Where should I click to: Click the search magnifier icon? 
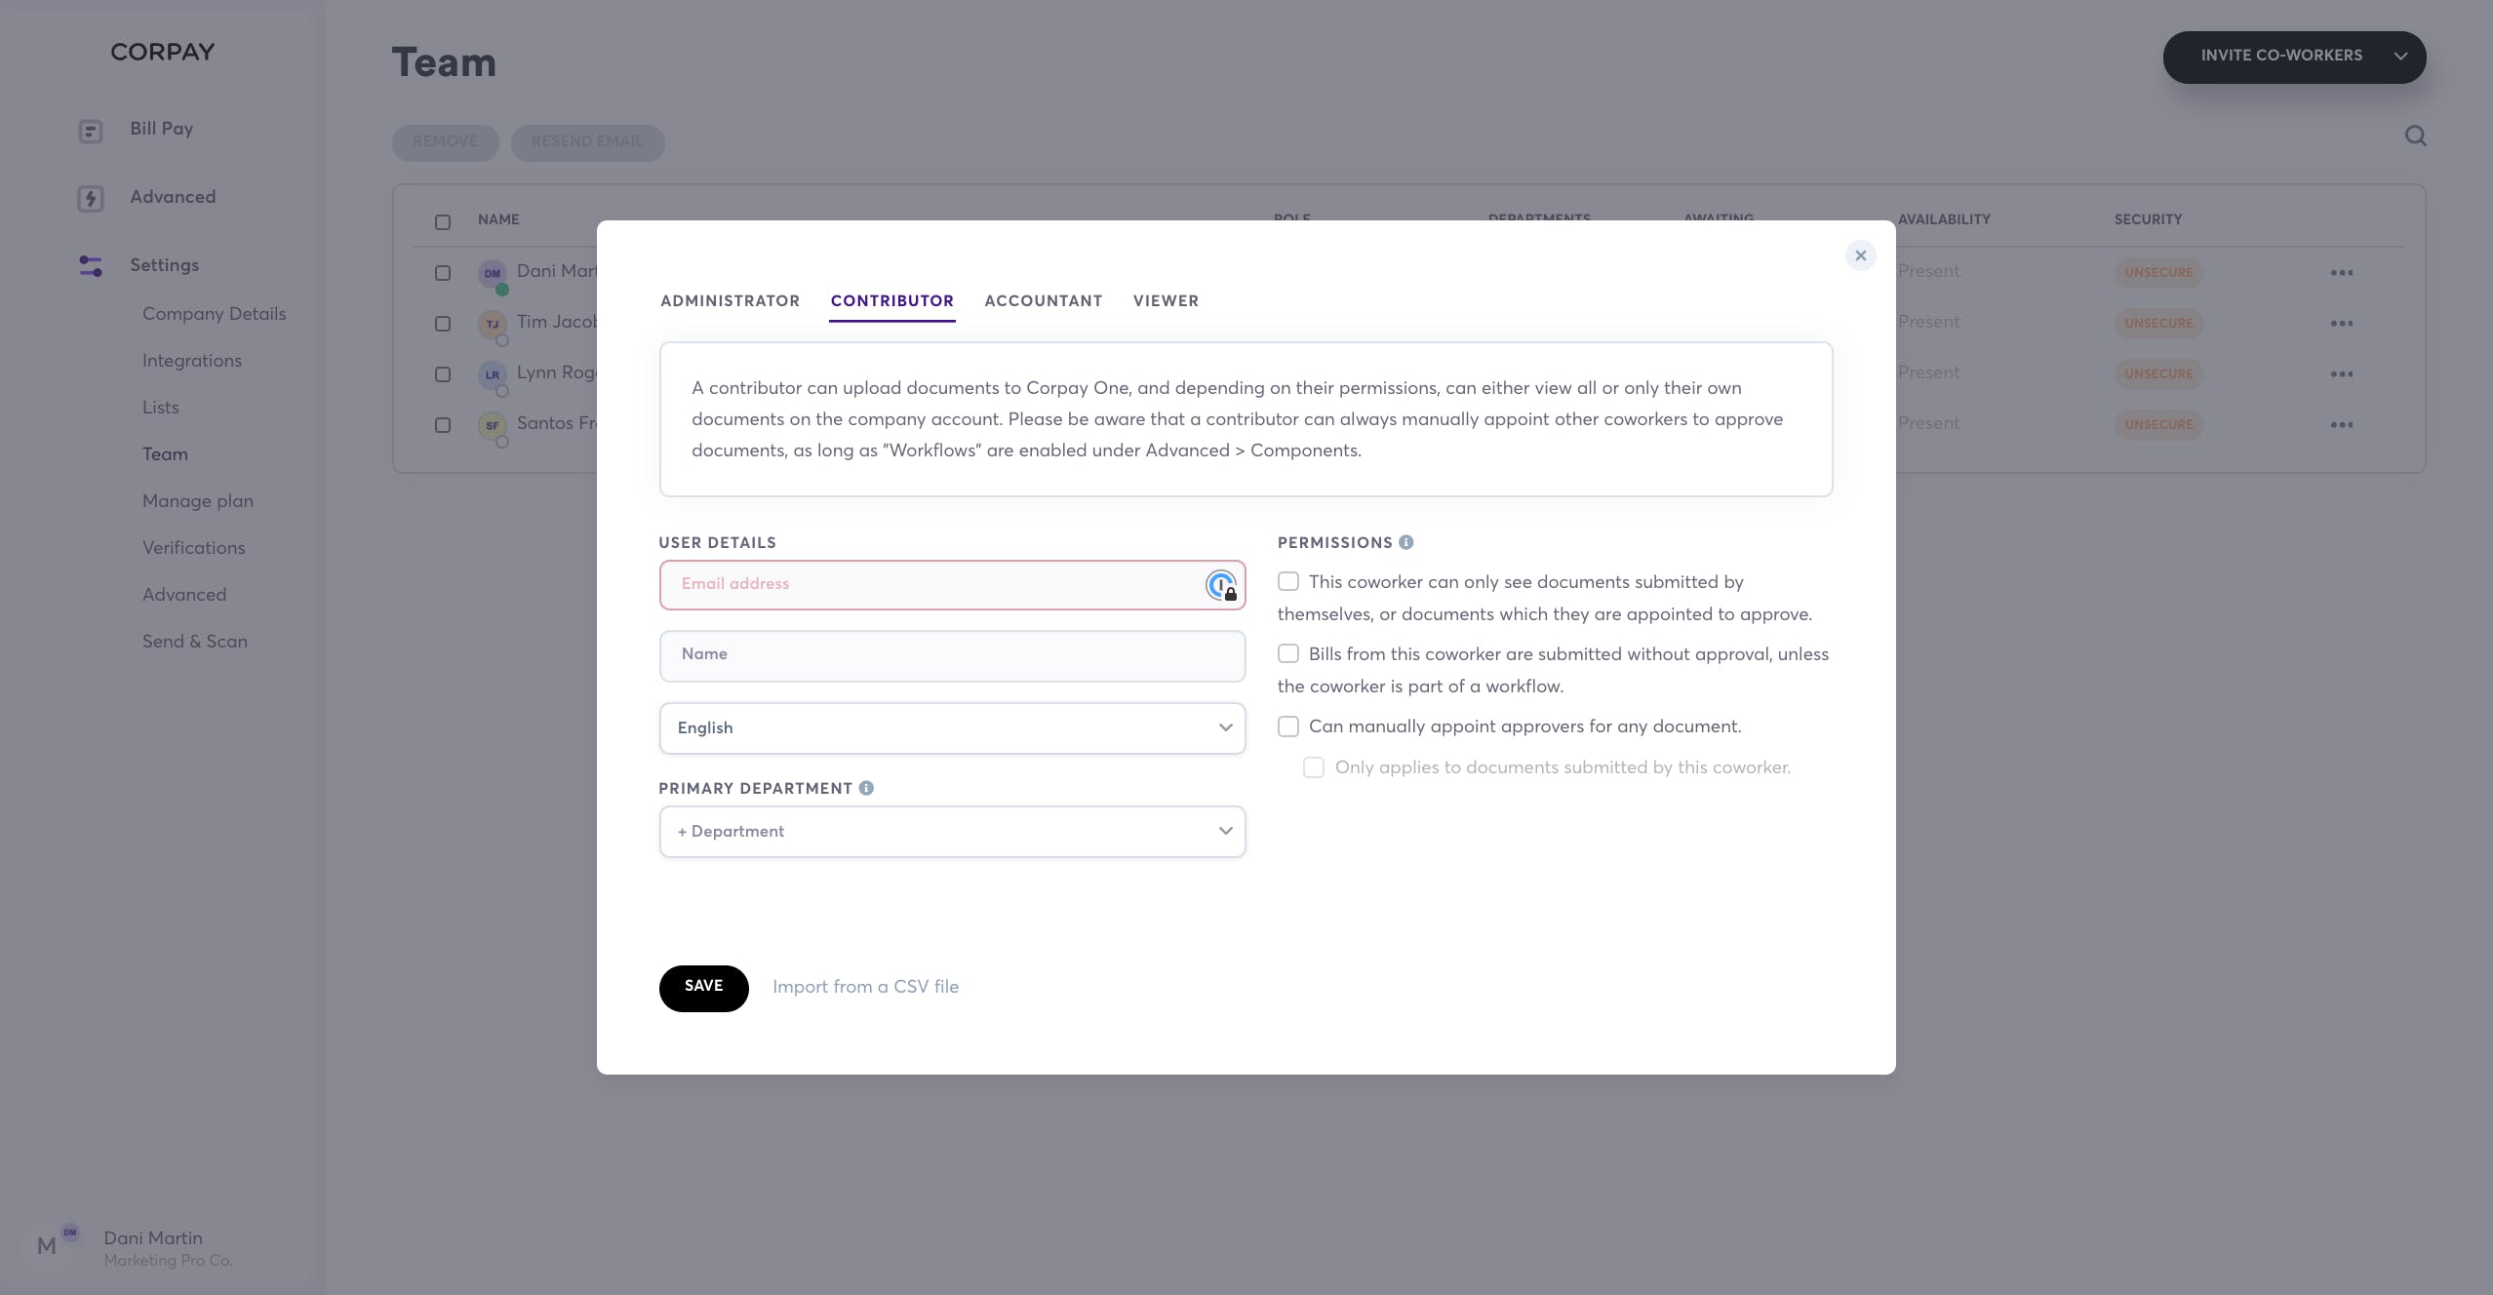[2415, 137]
